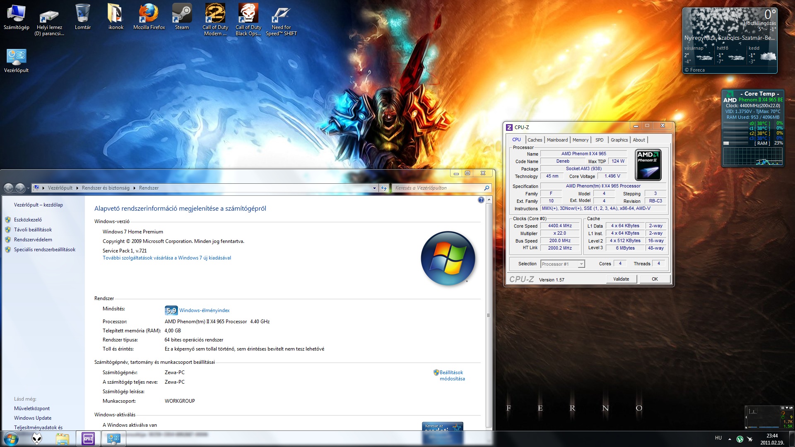Open Windows-élményindex link
The width and height of the screenshot is (795, 447).
coord(204,310)
